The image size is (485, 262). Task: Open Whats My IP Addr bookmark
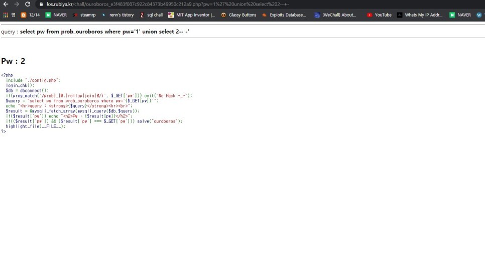click(x=420, y=15)
